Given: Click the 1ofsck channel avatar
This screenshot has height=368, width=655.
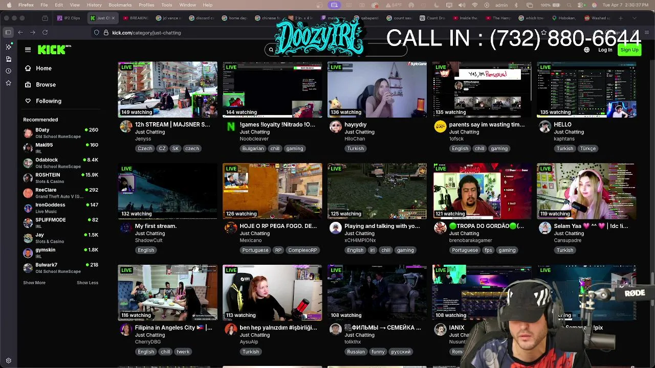Looking at the screenshot, I should [440, 127].
